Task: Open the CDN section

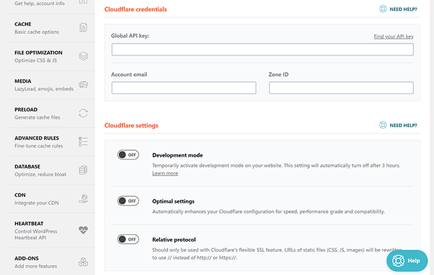Action: (x=51, y=199)
